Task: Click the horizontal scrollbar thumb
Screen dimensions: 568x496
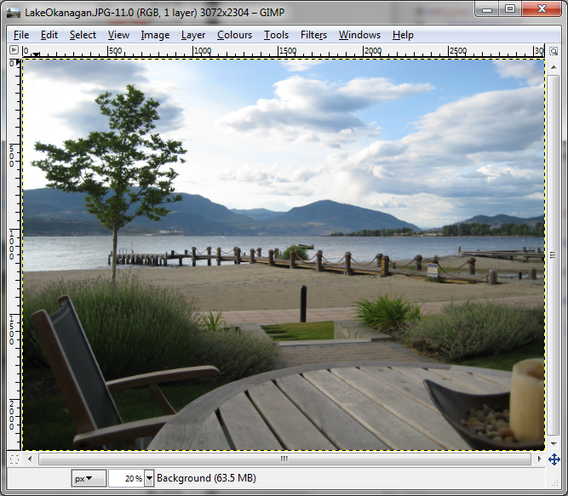Action: (x=284, y=459)
